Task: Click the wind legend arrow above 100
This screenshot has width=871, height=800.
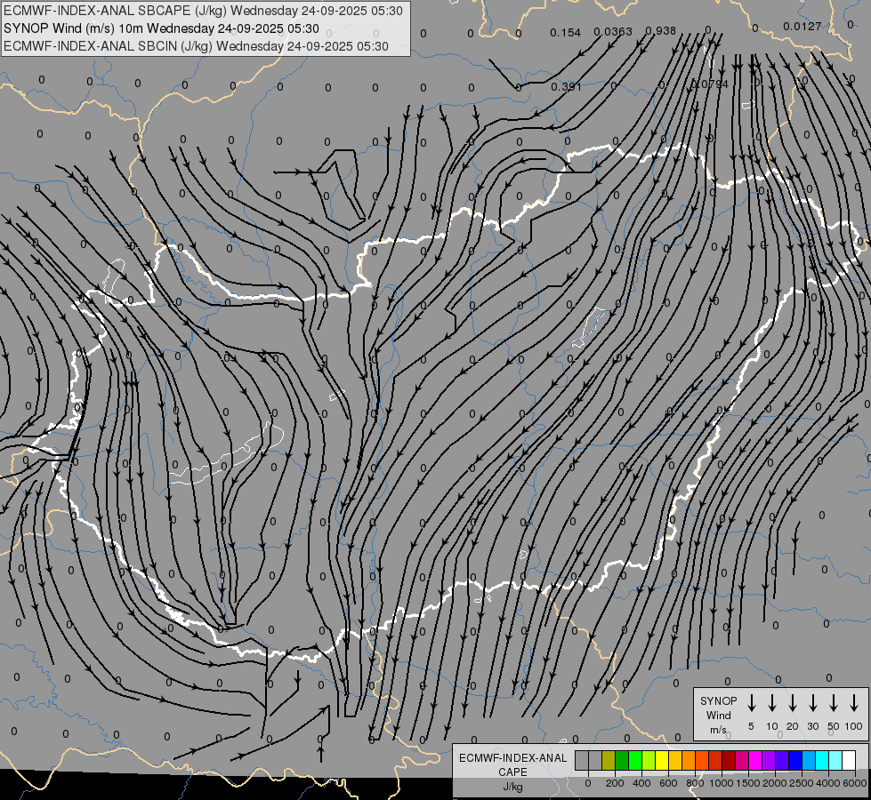Action: click(854, 703)
